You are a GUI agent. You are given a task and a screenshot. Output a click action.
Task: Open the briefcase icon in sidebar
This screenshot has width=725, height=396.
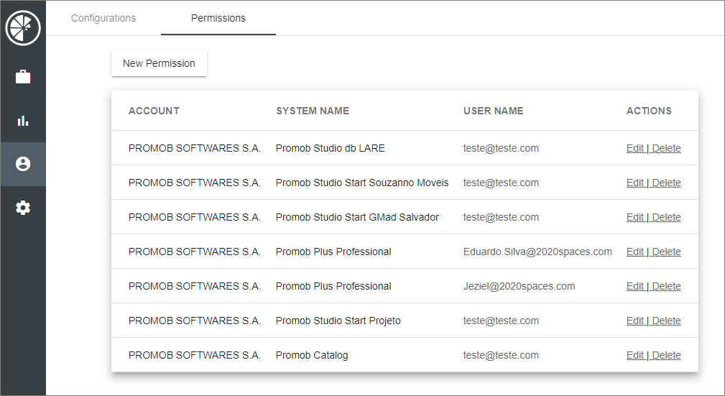(23, 76)
